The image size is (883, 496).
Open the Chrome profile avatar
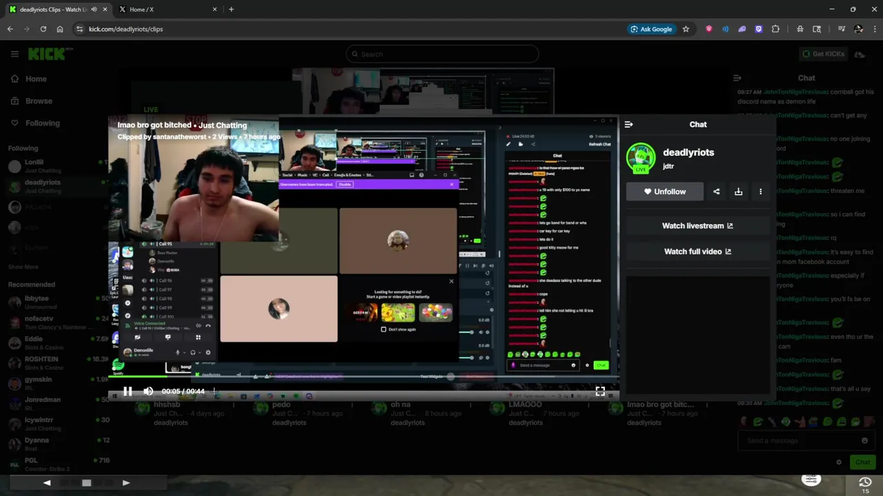click(858, 29)
